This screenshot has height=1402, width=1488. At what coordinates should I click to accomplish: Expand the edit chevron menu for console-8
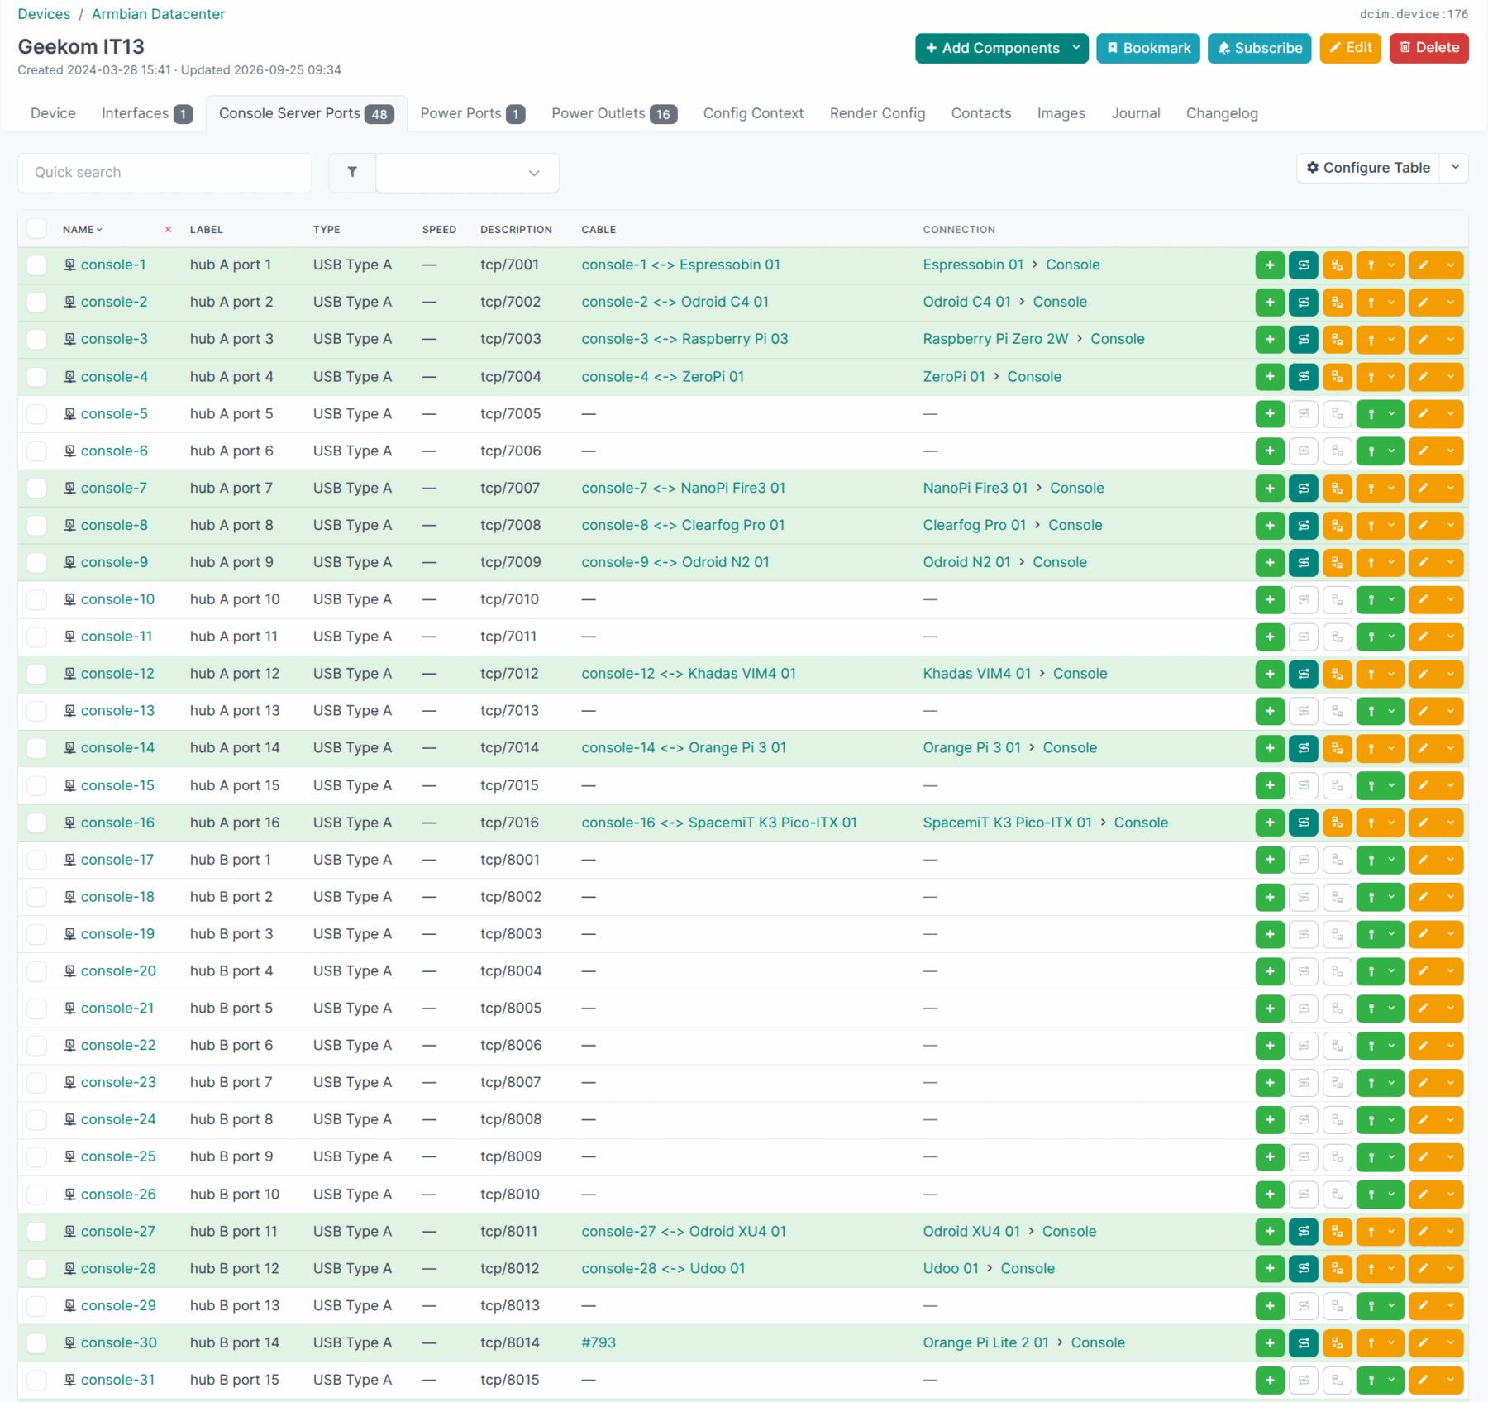[1451, 526]
